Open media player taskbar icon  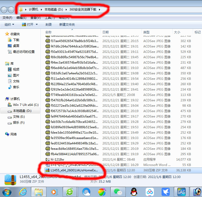point(54,192)
